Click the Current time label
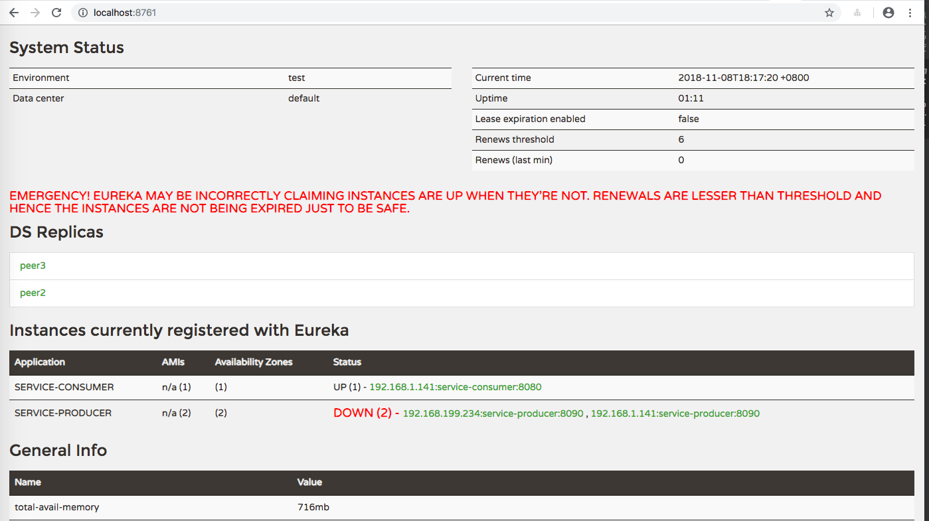Image resolution: width=929 pixels, height=521 pixels. 503,78
